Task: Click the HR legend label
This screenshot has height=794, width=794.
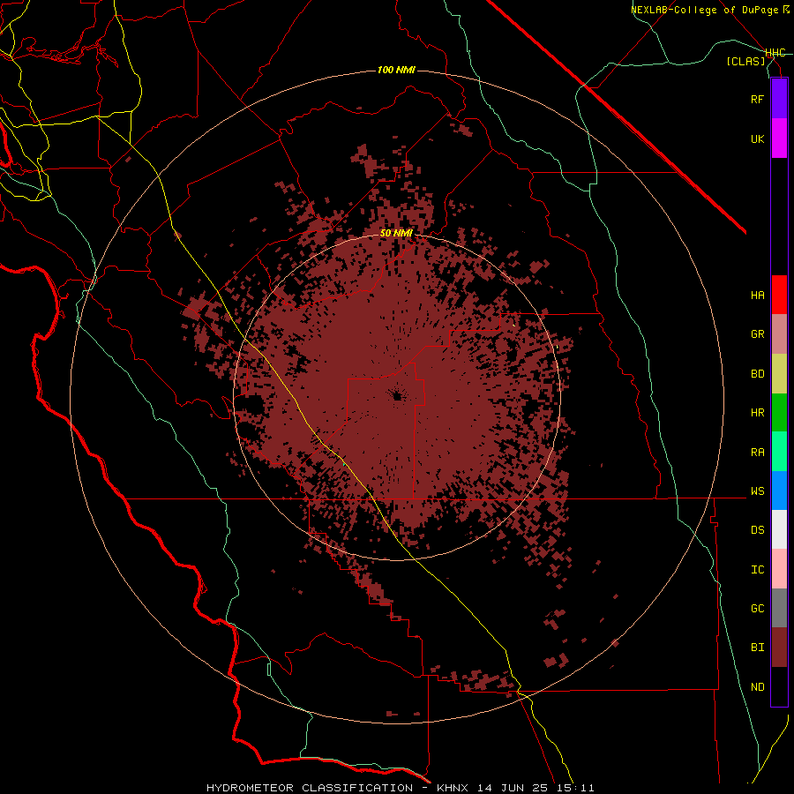Action: (x=757, y=413)
